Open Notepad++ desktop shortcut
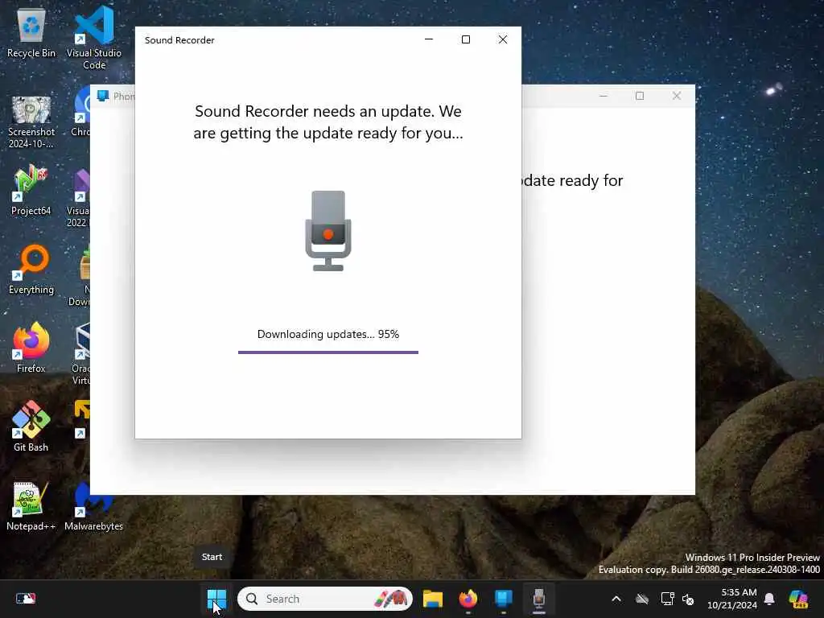824x618 pixels. pyautogui.click(x=31, y=505)
